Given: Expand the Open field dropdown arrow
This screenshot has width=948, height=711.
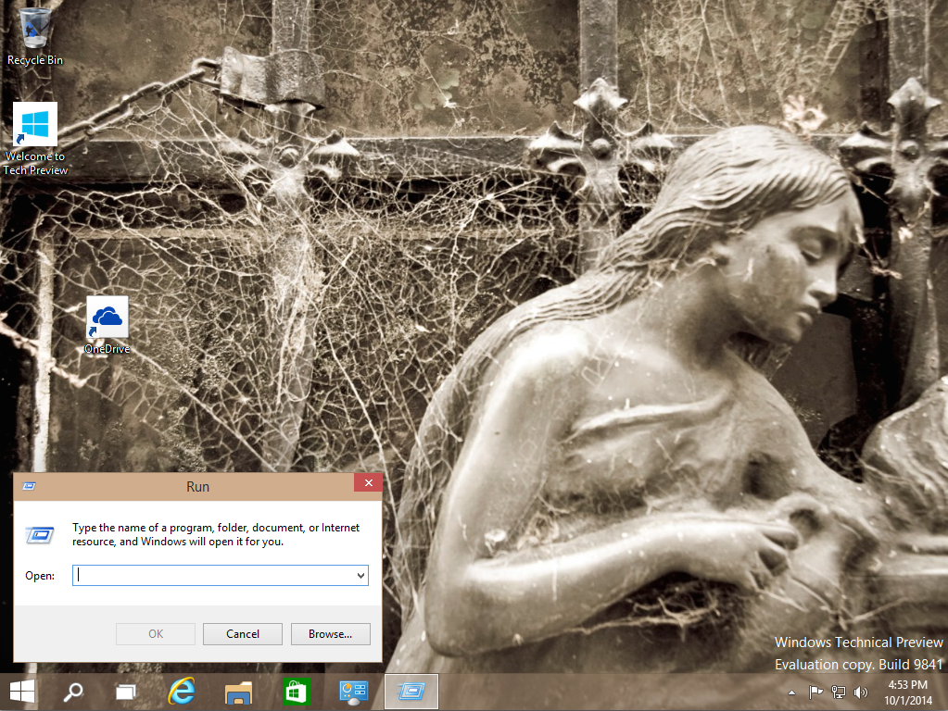Looking at the screenshot, I should click(x=360, y=576).
